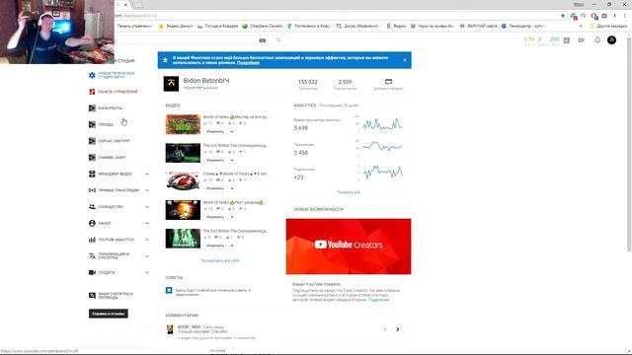Open the new Creator Studio beta gear icon
This screenshot has width=632, height=355.
tap(92, 75)
